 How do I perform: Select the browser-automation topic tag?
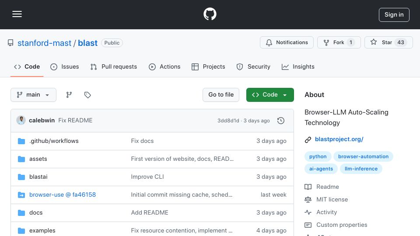pos(363,156)
